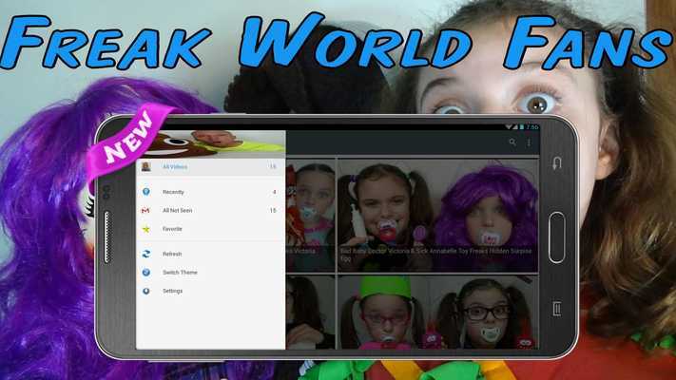Click the Recently count 4

(x=274, y=192)
